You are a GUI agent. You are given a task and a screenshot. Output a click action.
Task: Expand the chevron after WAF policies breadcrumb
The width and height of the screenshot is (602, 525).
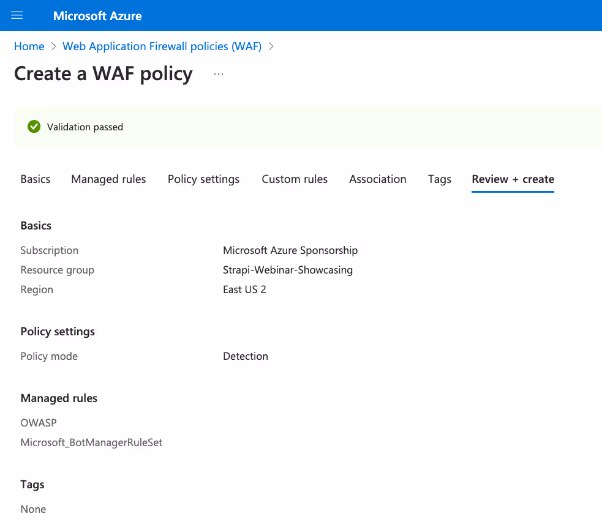(x=271, y=46)
